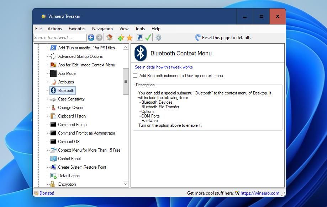Open the Actions menu
This screenshot has width=327, height=207.
(54, 29)
